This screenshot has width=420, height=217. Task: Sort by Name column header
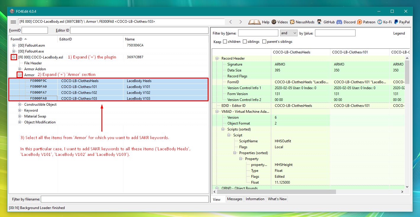(166, 39)
